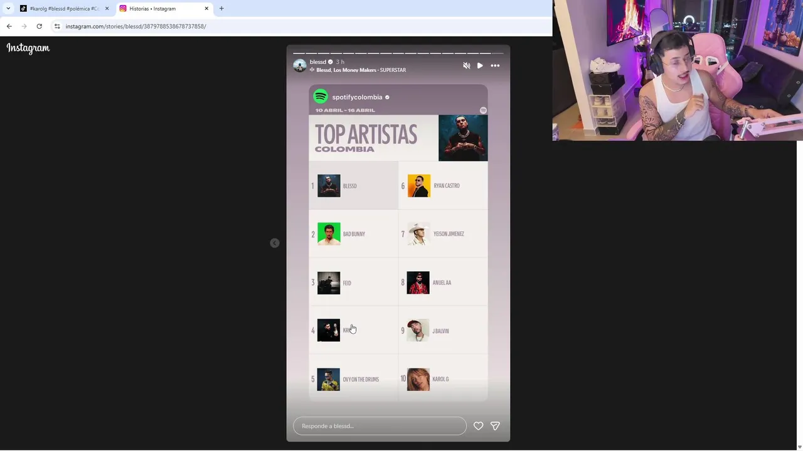Open spotifycolombia account name
This screenshot has height=451, width=803.
[357, 97]
